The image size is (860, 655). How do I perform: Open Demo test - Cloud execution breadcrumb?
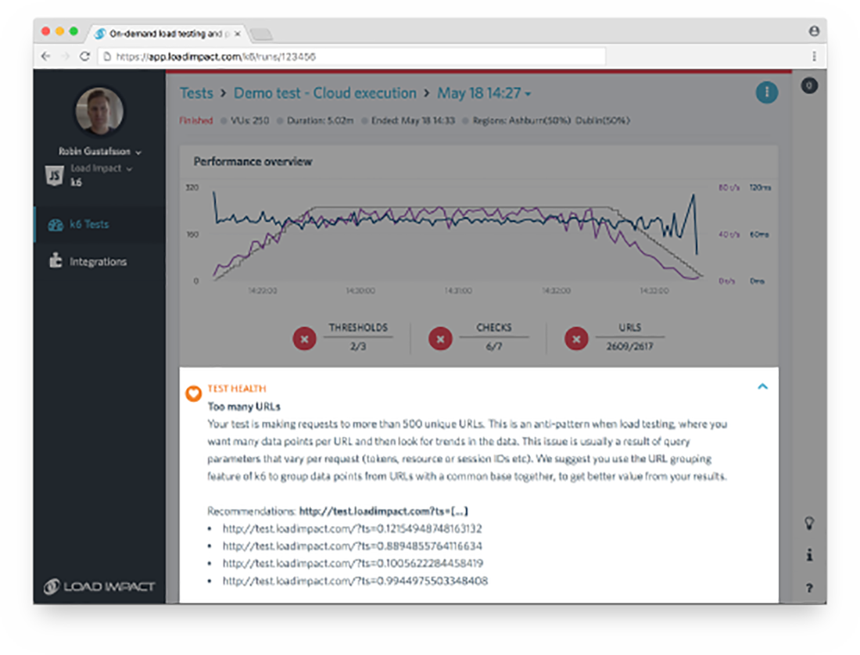click(324, 93)
